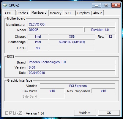The image size is (123, 119).
Task: Select the Mainboard tab
Action: tap(39, 12)
